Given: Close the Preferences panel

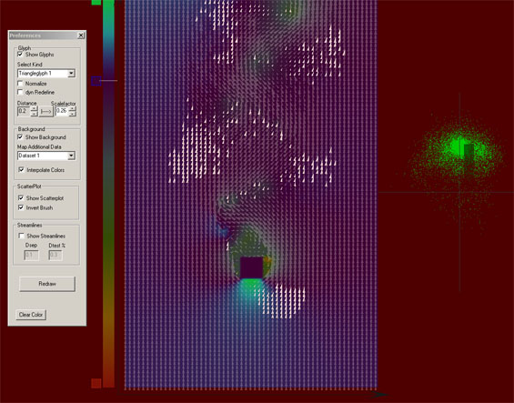Looking at the screenshot, I should click(81, 35).
